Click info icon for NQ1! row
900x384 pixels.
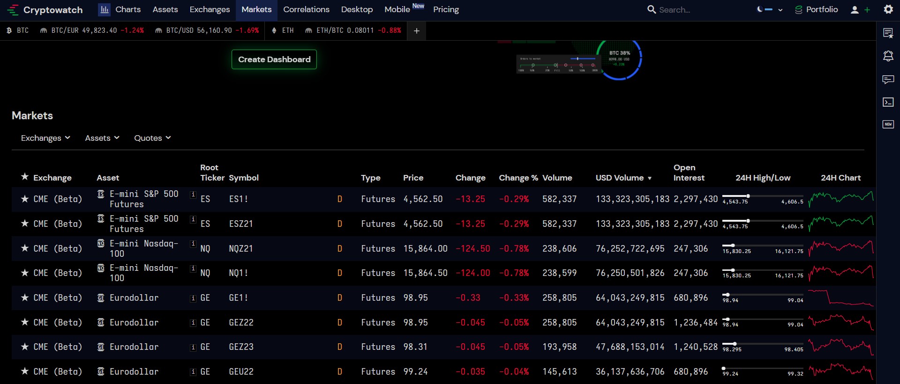(193, 268)
